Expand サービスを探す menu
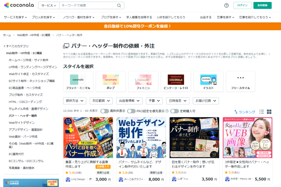 (15, 17)
